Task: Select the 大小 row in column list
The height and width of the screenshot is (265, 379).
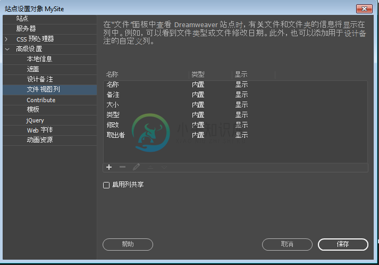Action: 235,105
